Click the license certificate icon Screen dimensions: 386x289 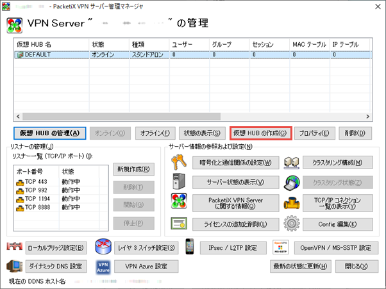[x=178, y=224]
